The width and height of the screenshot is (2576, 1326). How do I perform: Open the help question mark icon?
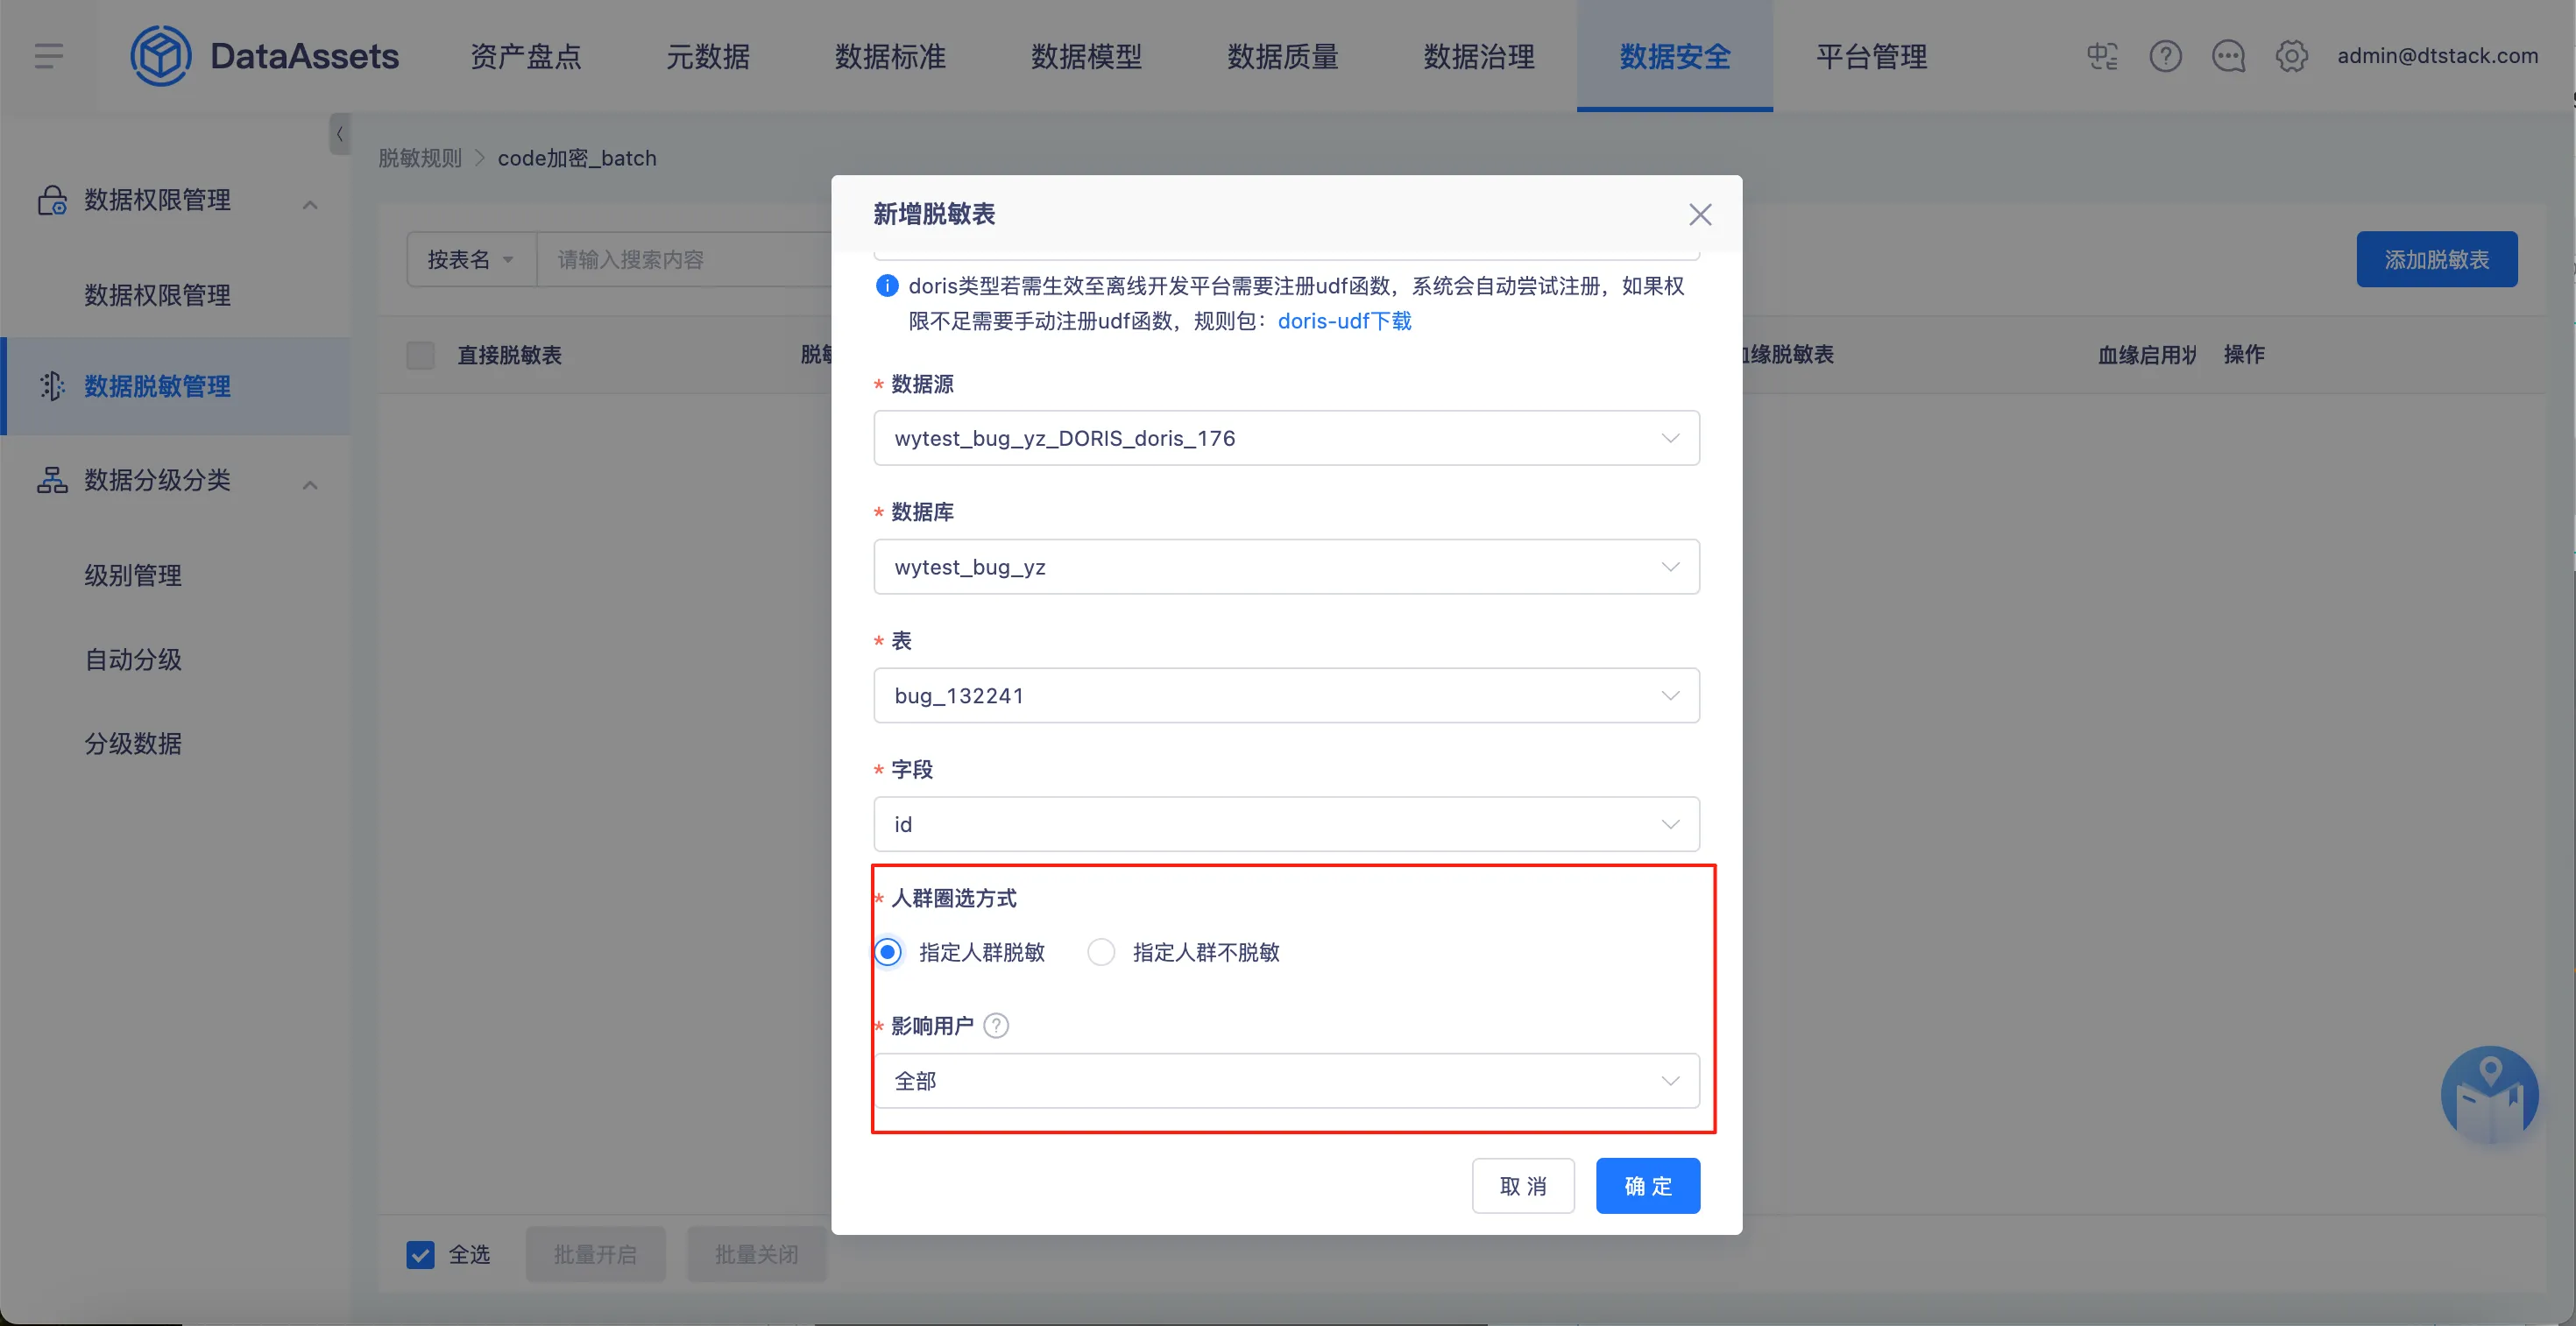point(2165,56)
